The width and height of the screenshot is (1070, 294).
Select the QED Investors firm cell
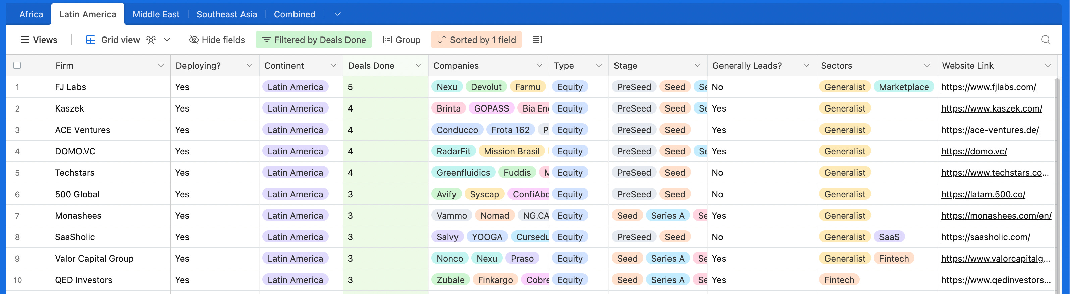(x=89, y=280)
